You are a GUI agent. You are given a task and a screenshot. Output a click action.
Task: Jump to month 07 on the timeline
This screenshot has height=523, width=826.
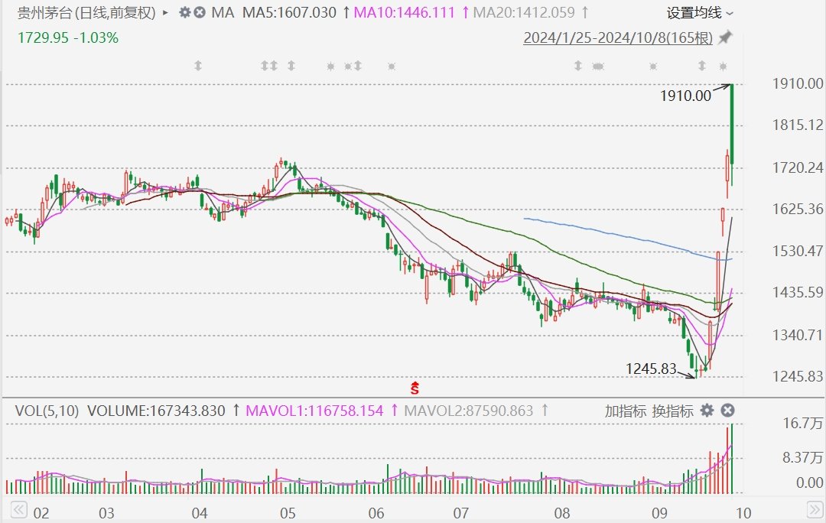tap(461, 513)
